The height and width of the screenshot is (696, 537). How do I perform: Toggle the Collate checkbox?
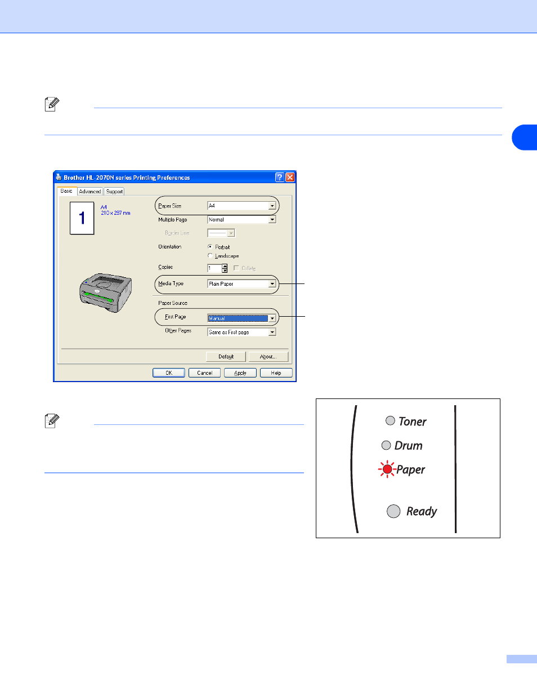[x=236, y=268]
